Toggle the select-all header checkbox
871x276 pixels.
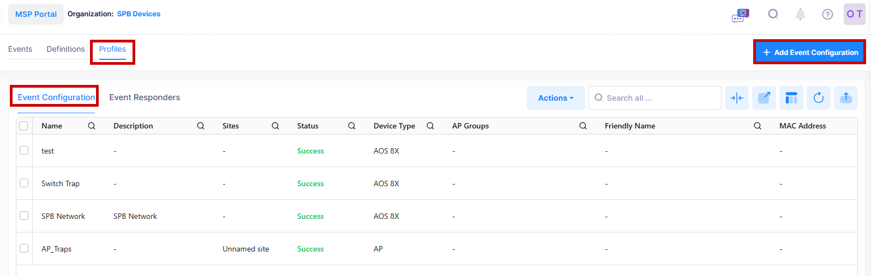click(x=23, y=126)
